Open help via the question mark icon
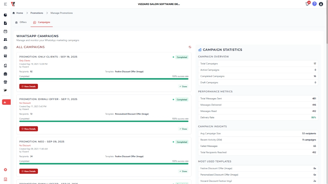Image resolution: width=328 pixels, height=184 pixels. click(314, 4)
